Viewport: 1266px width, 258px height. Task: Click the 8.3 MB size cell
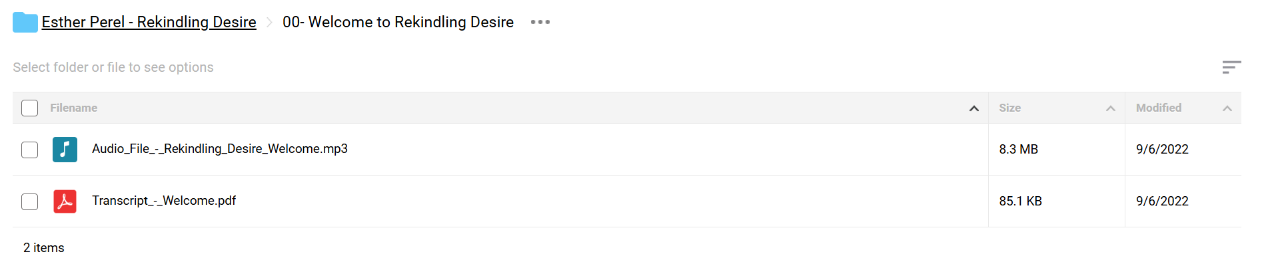[1018, 150]
